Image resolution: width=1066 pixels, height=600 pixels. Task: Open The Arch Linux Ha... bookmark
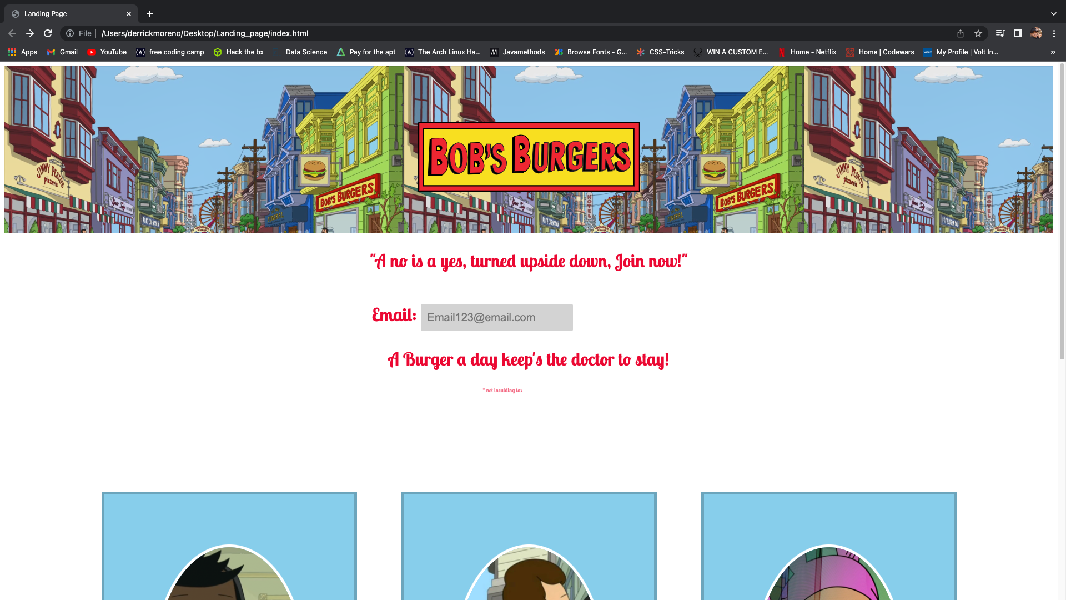443,52
